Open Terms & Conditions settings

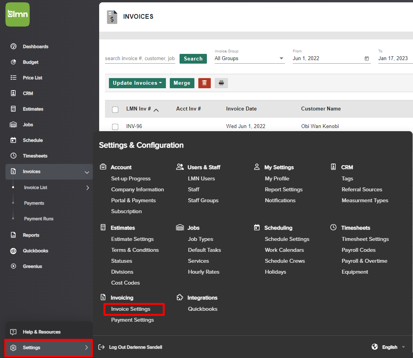[135, 250]
